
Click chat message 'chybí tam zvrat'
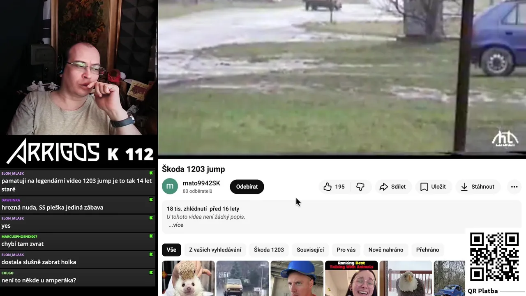coord(23,244)
